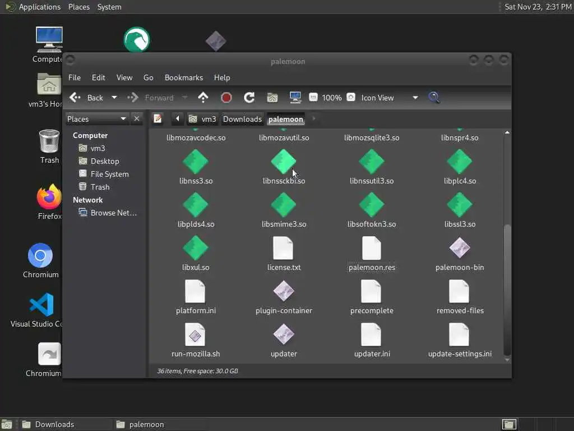Image resolution: width=574 pixels, height=431 pixels.
Task: Click the red Stop loading icon
Action: [226, 98]
